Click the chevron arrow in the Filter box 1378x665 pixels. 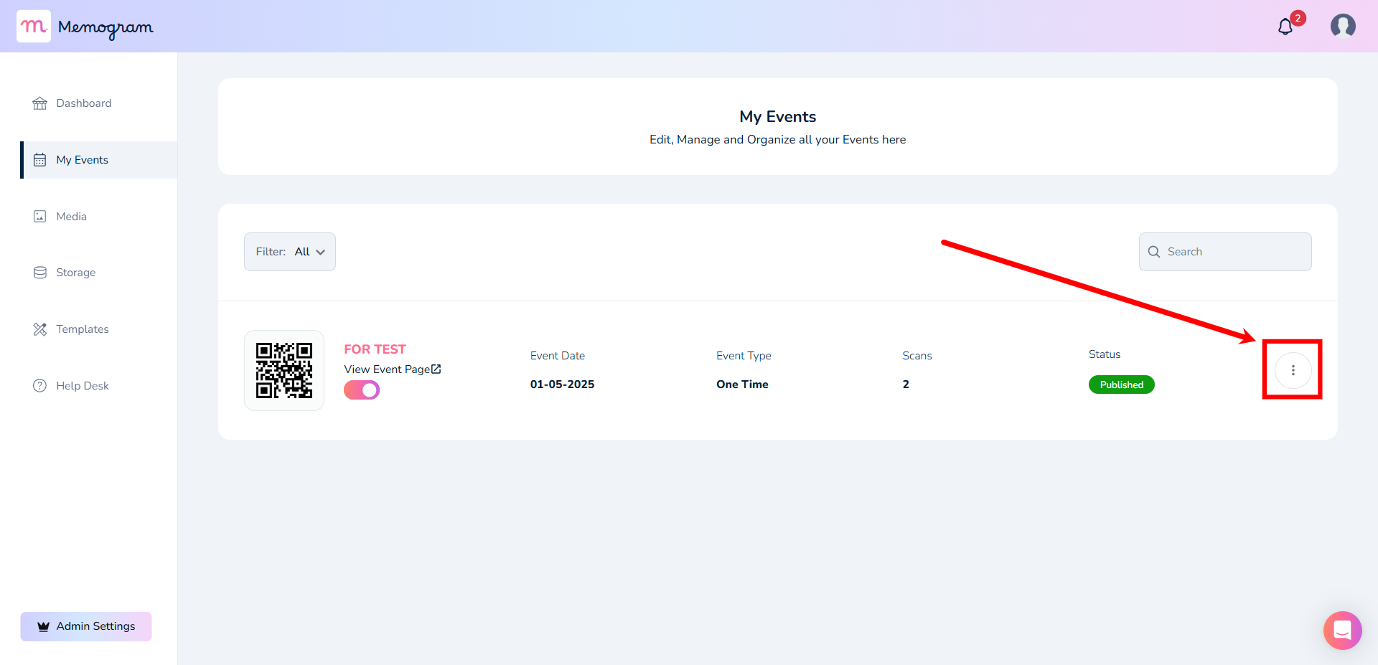coord(321,253)
